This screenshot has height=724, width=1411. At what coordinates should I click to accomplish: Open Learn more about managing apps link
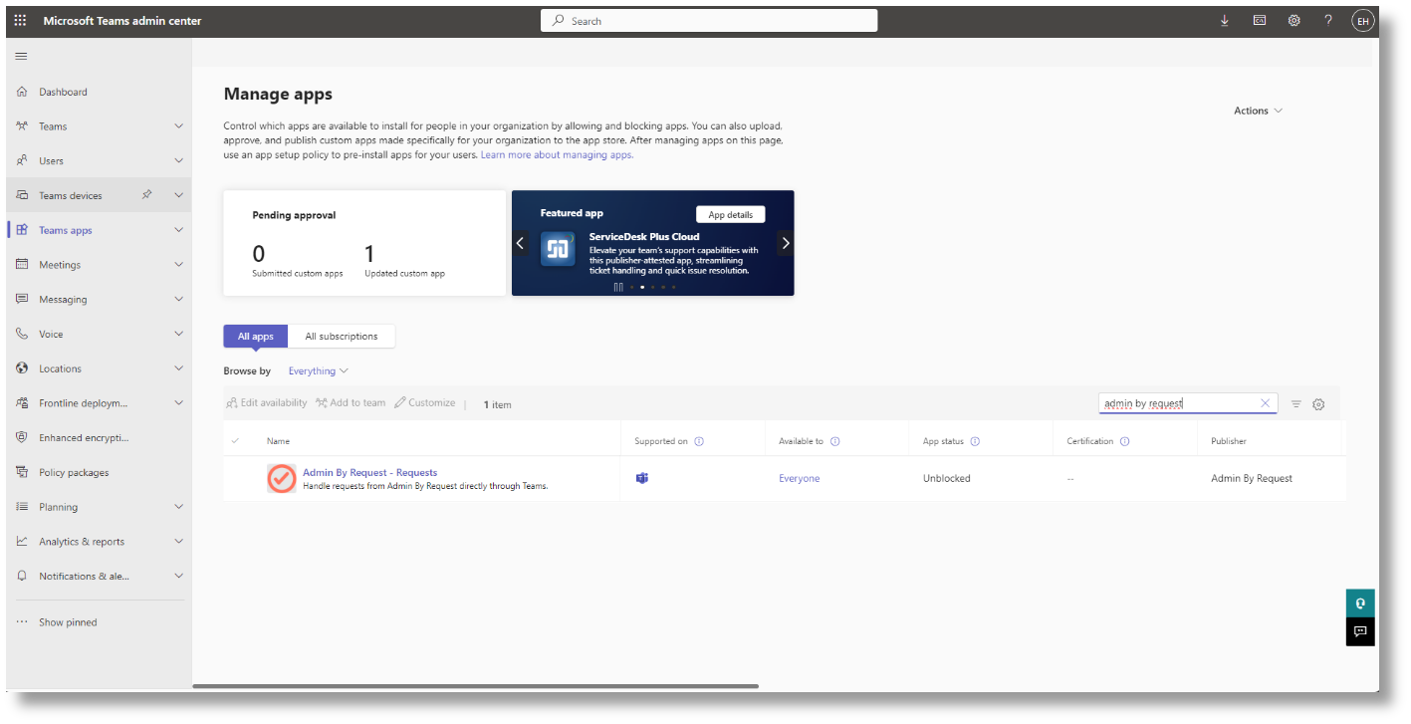pyautogui.click(x=557, y=155)
